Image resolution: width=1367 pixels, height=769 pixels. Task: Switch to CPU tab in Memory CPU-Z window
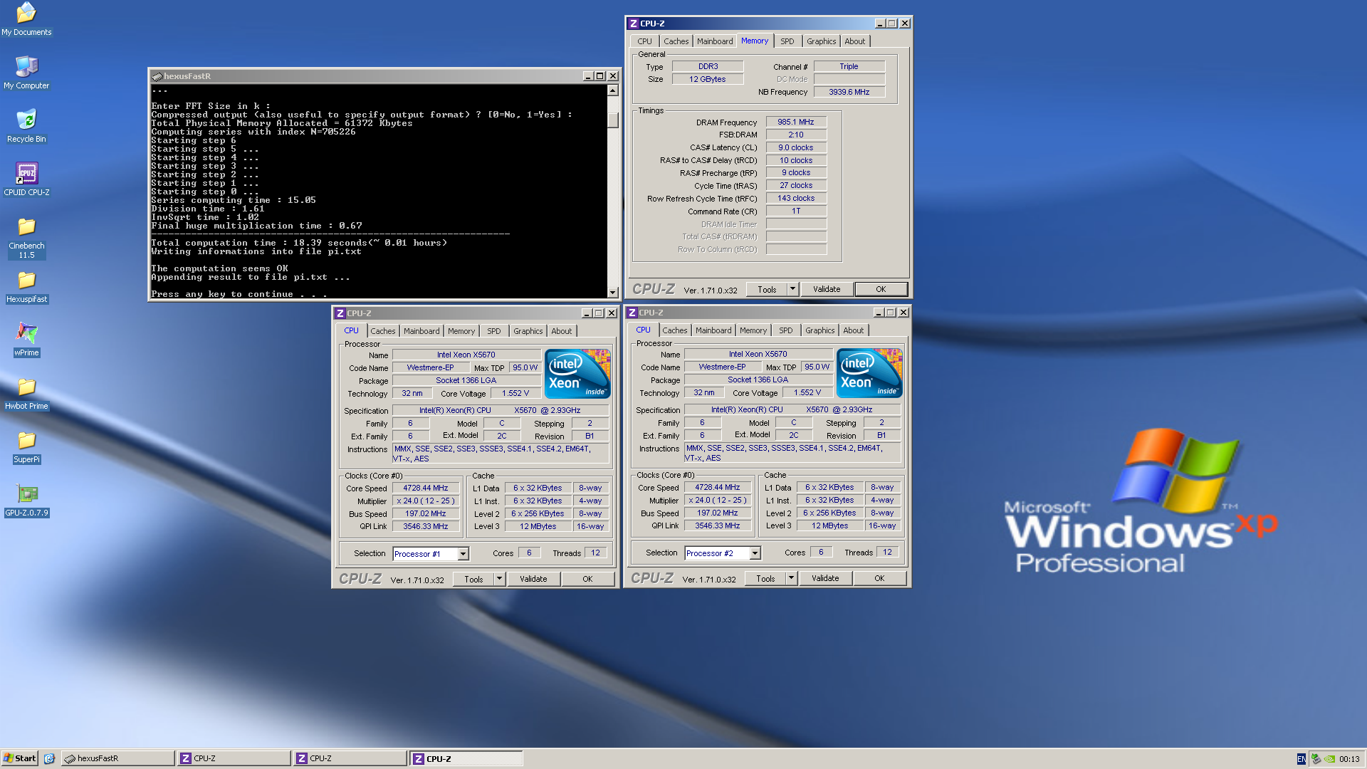[644, 41]
